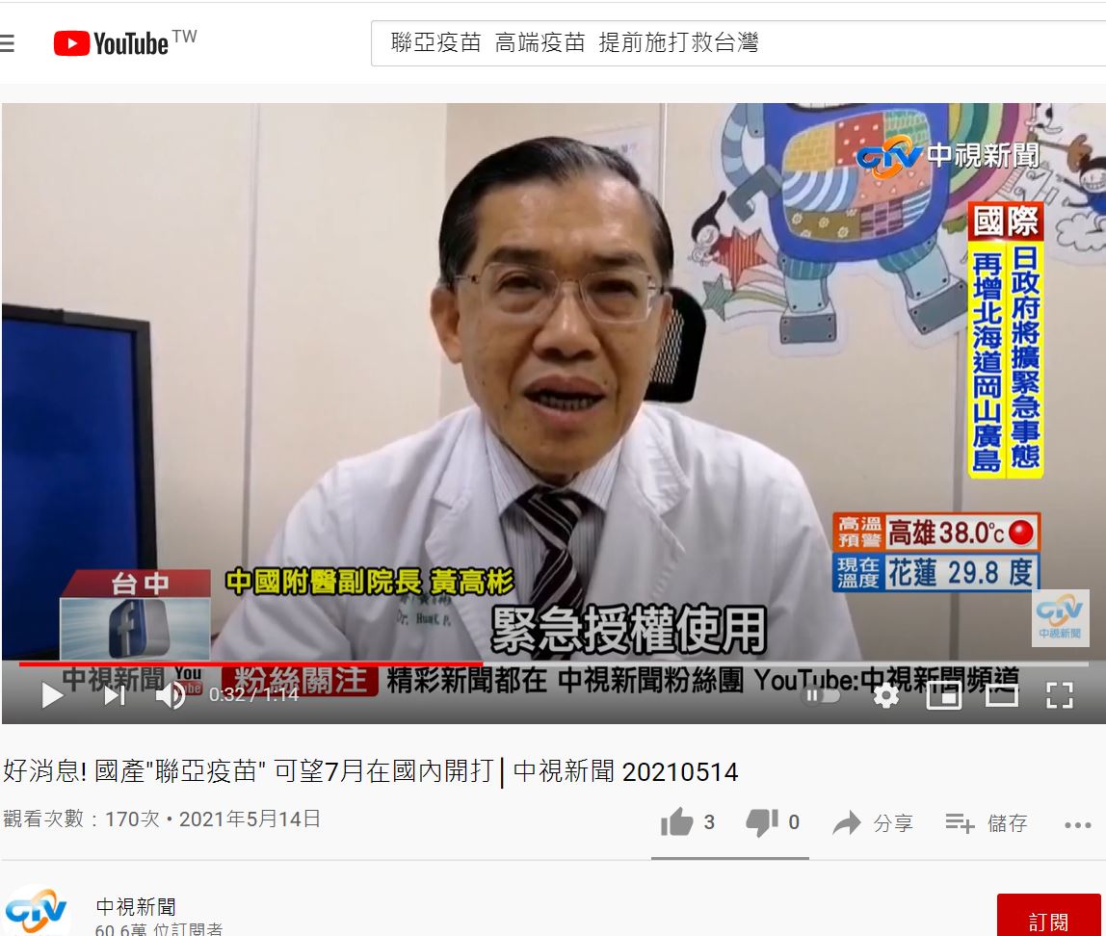Mute the video volume
The height and width of the screenshot is (936, 1106).
(170, 695)
